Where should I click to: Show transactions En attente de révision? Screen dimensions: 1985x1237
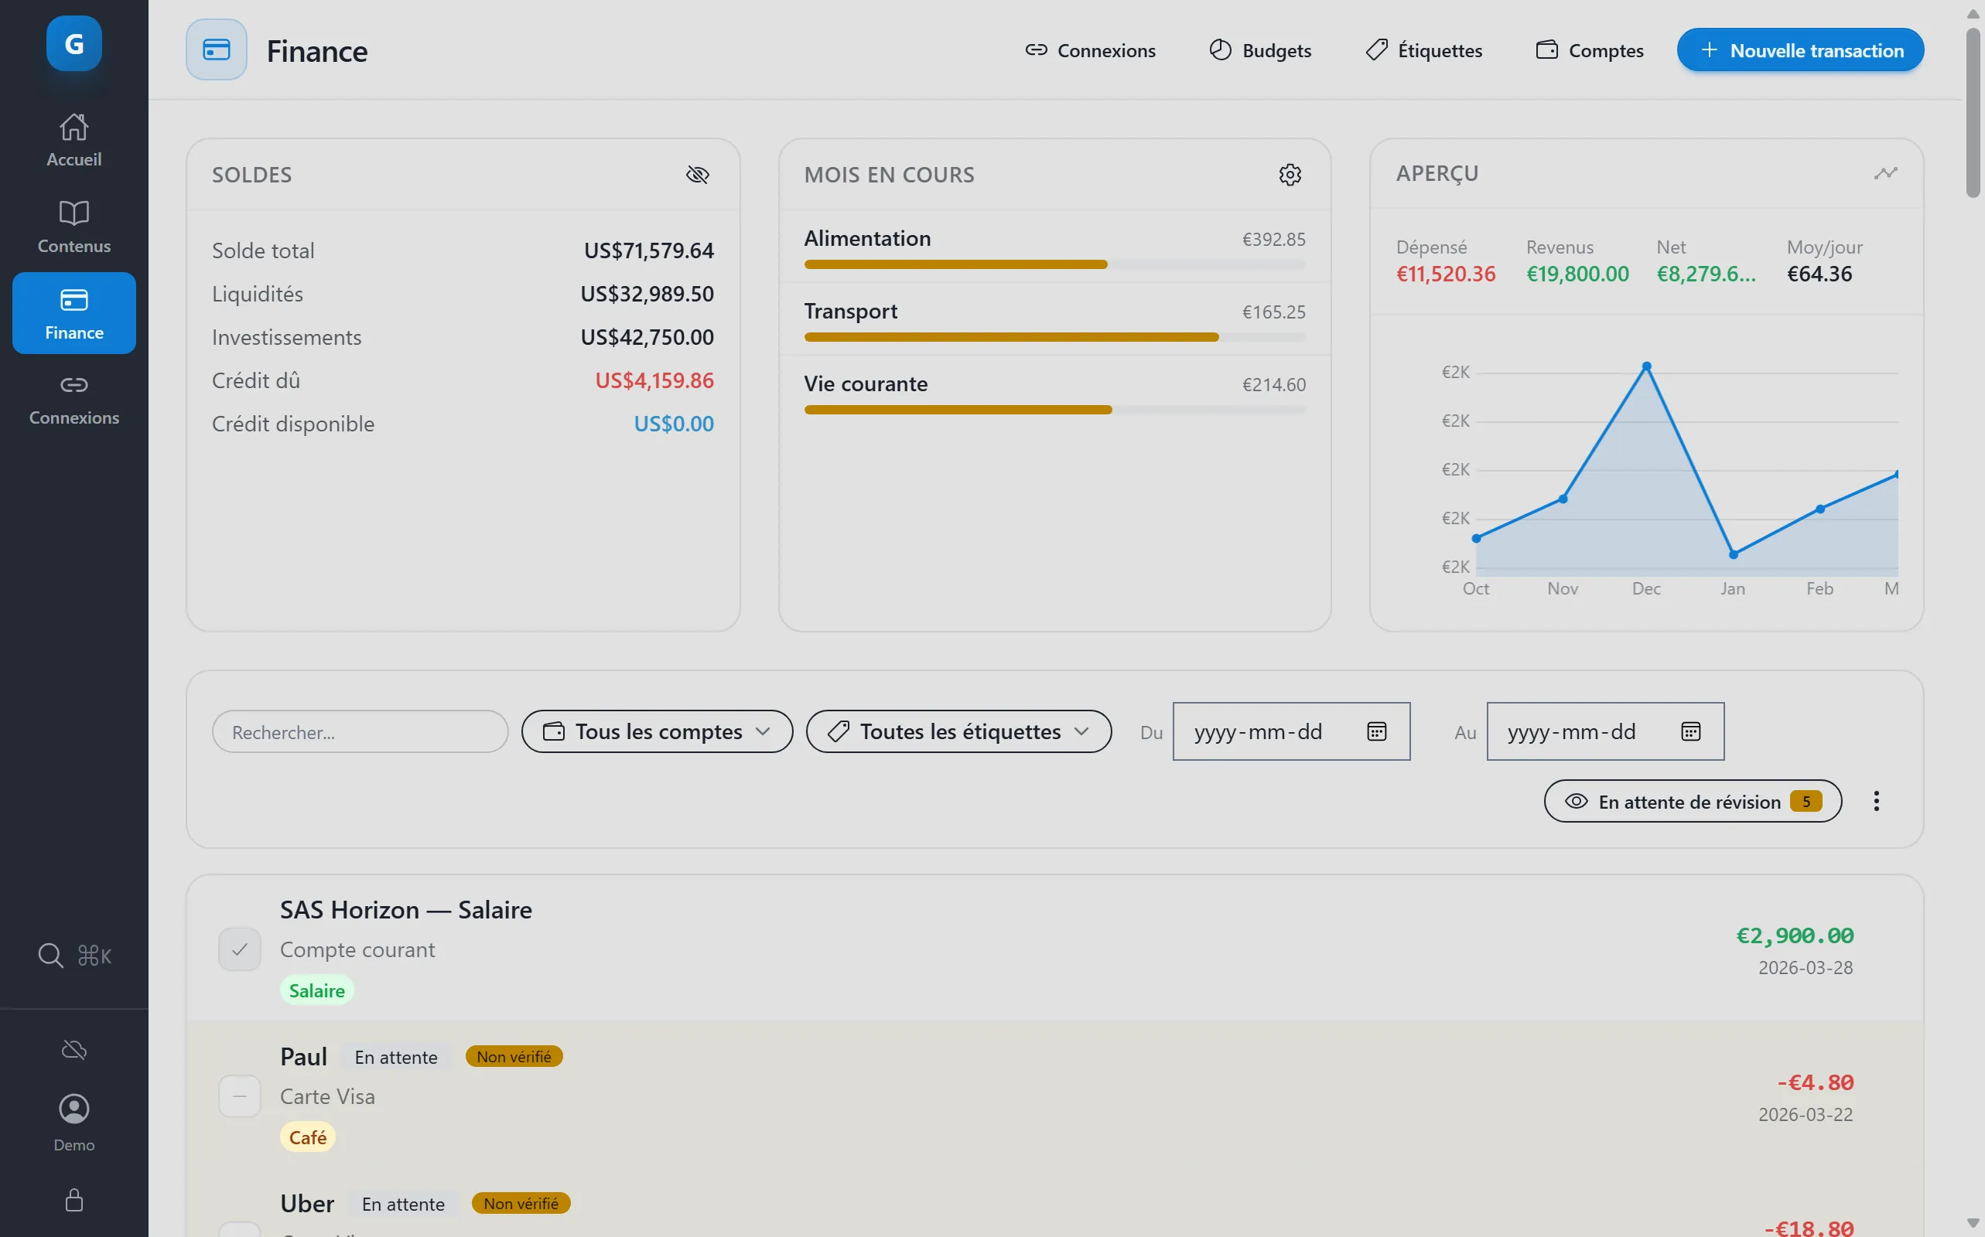[1691, 801]
